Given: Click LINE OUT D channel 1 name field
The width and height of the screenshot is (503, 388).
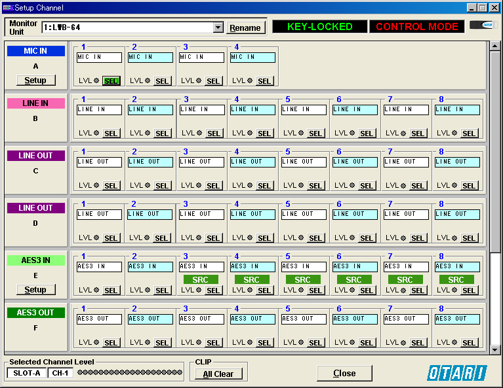Looking at the screenshot, I should pos(99,215).
